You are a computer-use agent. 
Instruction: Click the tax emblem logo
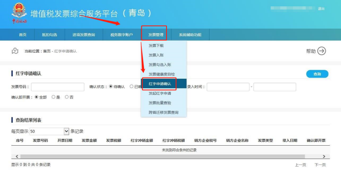point(18,10)
